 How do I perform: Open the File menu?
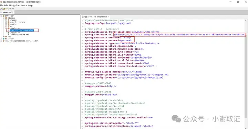[x=2, y=5]
